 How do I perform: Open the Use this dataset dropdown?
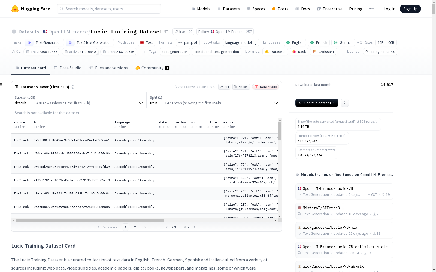[317, 103]
